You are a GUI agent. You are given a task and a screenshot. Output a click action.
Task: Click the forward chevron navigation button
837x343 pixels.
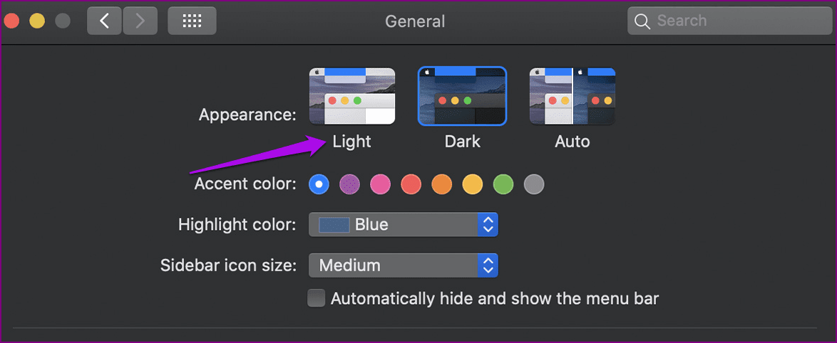[140, 21]
